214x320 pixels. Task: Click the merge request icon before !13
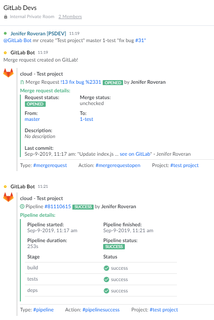tap(22, 82)
